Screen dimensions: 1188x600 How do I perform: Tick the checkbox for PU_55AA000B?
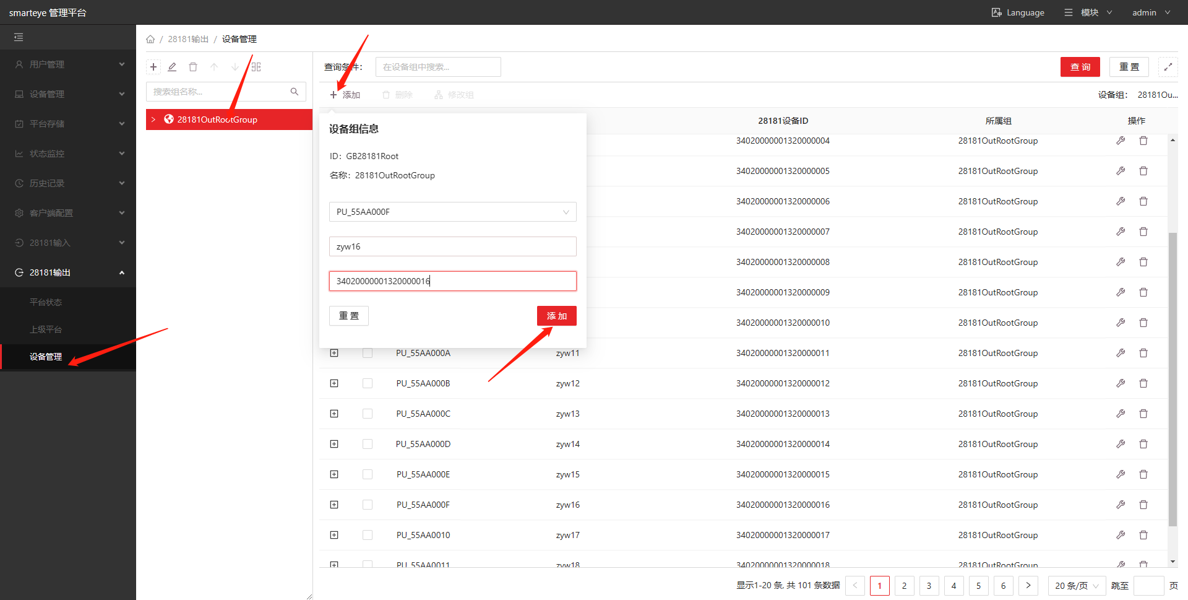click(x=368, y=383)
